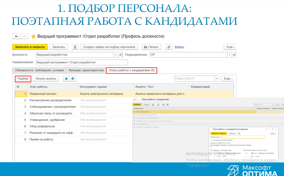Click main Поиск (Ctrl+F) search field
Viewport: 284px width, 176px height.
point(194,79)
